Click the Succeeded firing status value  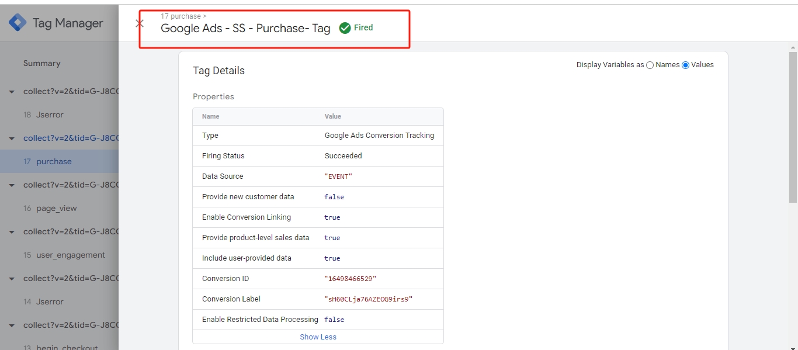(x=344, y=156)
